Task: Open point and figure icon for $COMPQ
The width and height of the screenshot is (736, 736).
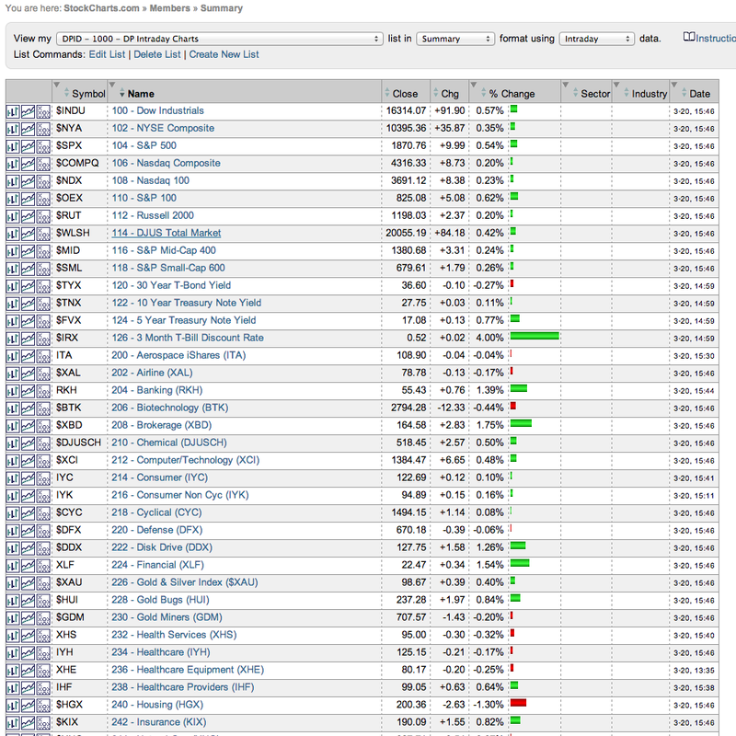Action: tap(43, 163)
